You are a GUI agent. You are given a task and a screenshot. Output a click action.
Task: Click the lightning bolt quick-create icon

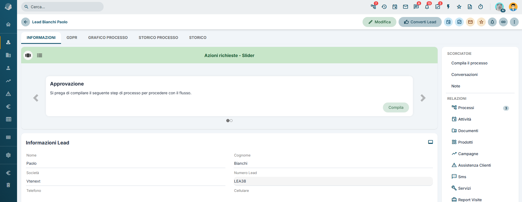pos(448,7)
